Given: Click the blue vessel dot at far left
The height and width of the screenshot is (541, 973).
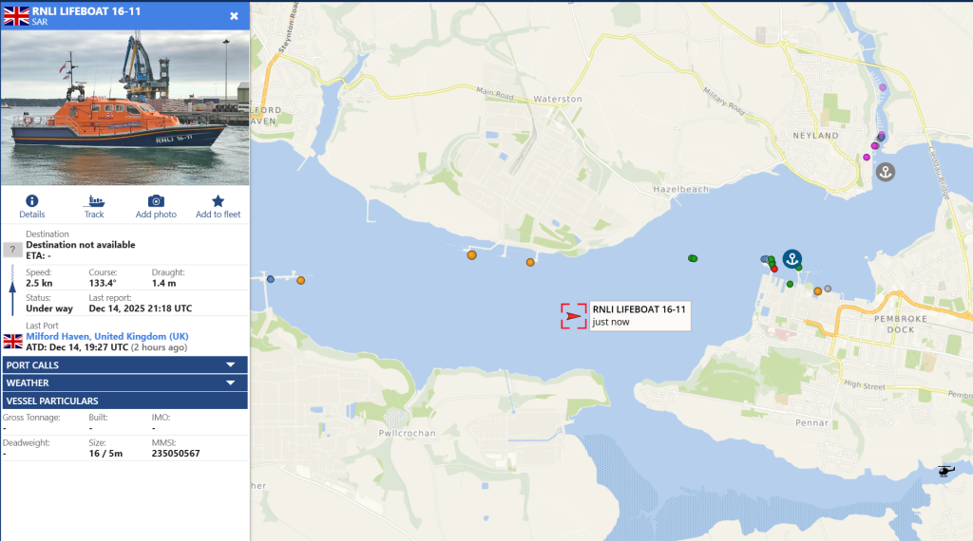Looking at the screenshot, I should 271,279.
